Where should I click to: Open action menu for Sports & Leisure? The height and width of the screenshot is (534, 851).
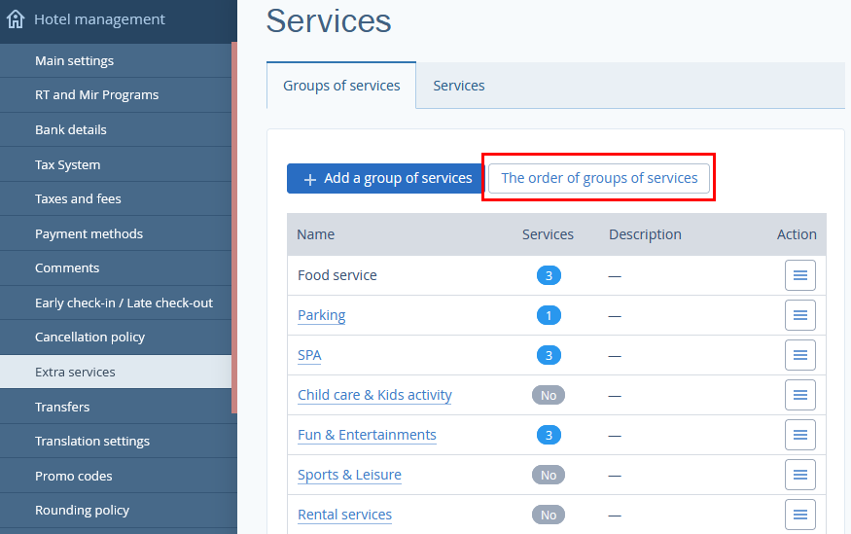(x=800, y=475)
